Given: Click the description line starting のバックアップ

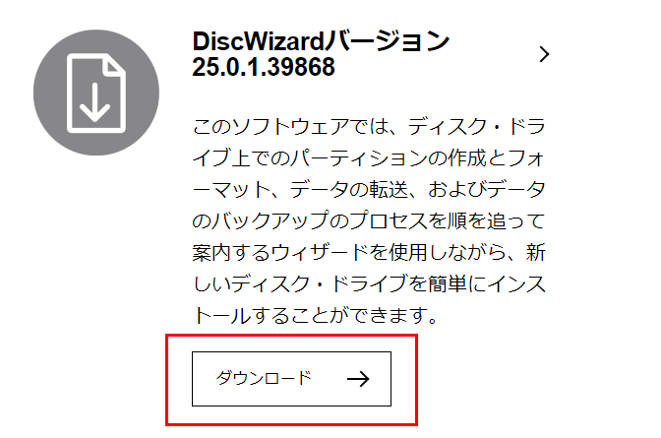Looking at the screenshot, I should 369,220.
